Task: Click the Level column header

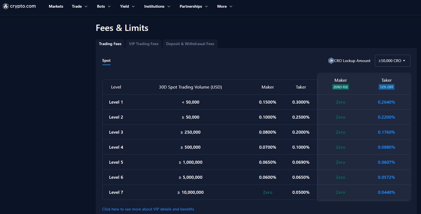Action: (116, 87)
